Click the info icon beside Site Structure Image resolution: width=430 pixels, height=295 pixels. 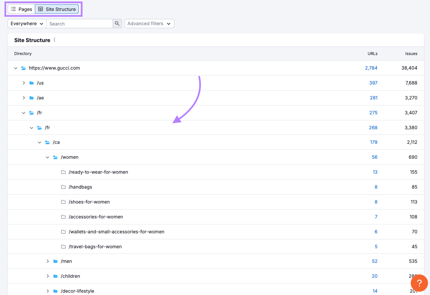[54, 40]
